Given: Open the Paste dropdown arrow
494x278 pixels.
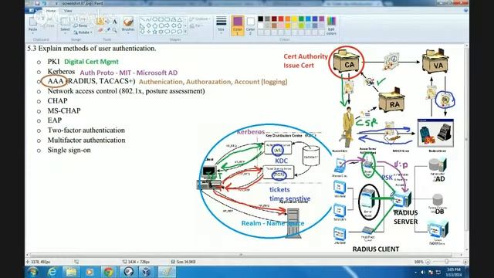Looking at the screenshot, I should click(32, 33).
